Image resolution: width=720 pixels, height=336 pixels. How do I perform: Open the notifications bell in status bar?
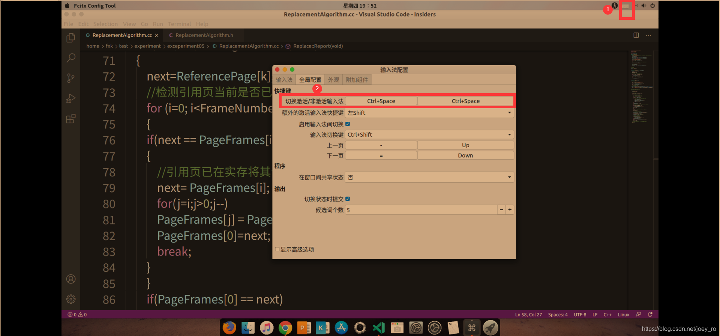pyautogui.click(x=650, y=315)
